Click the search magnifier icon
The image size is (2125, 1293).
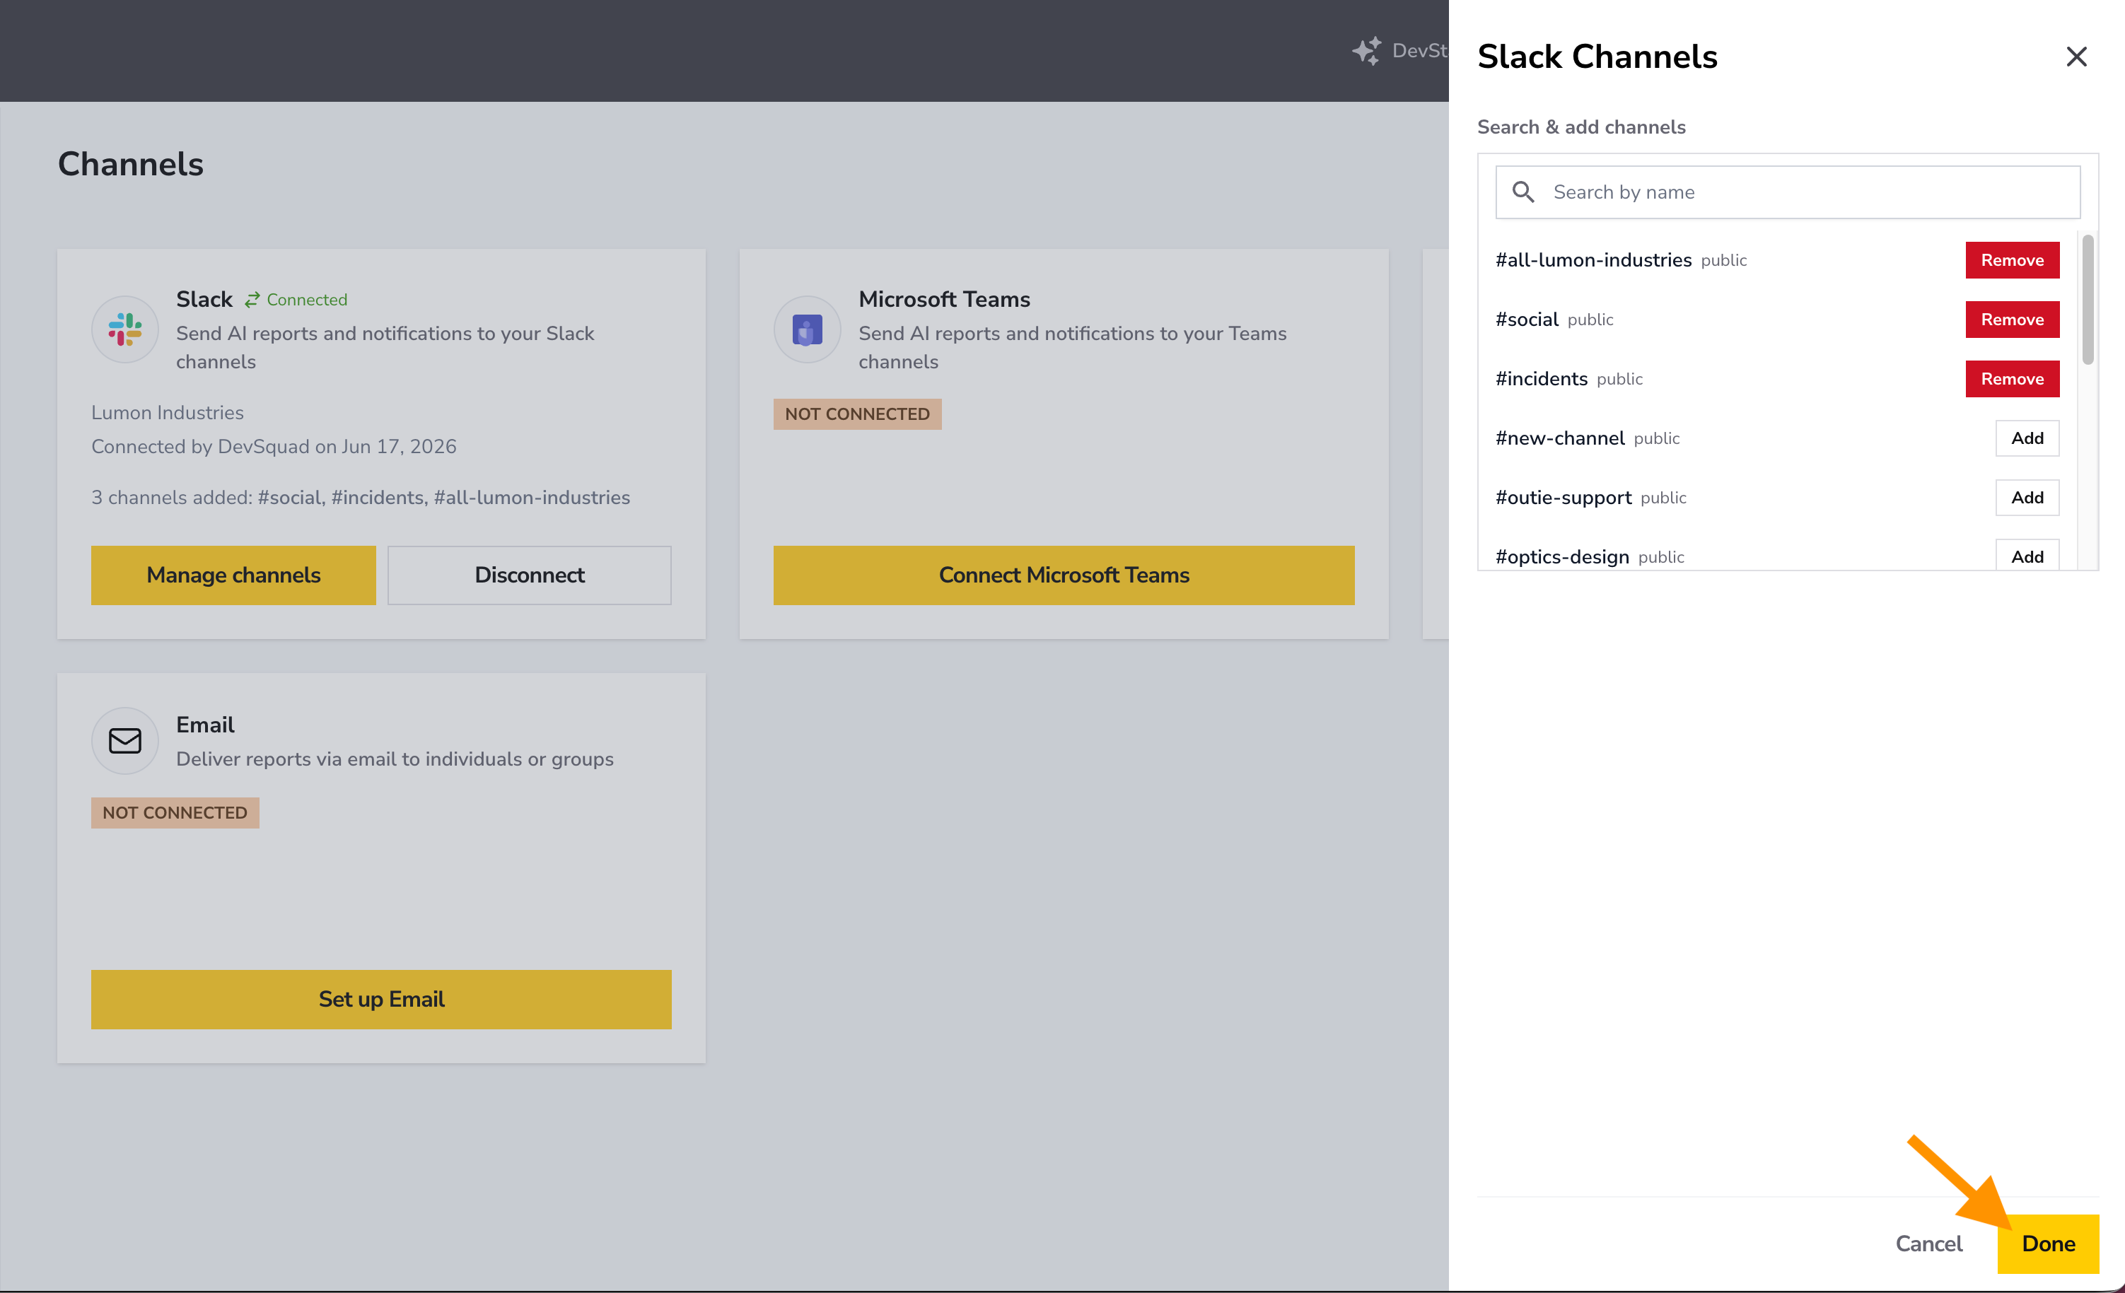click(x=1523, y=192)
